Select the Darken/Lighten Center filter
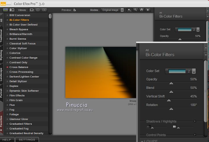 (24, 76)
